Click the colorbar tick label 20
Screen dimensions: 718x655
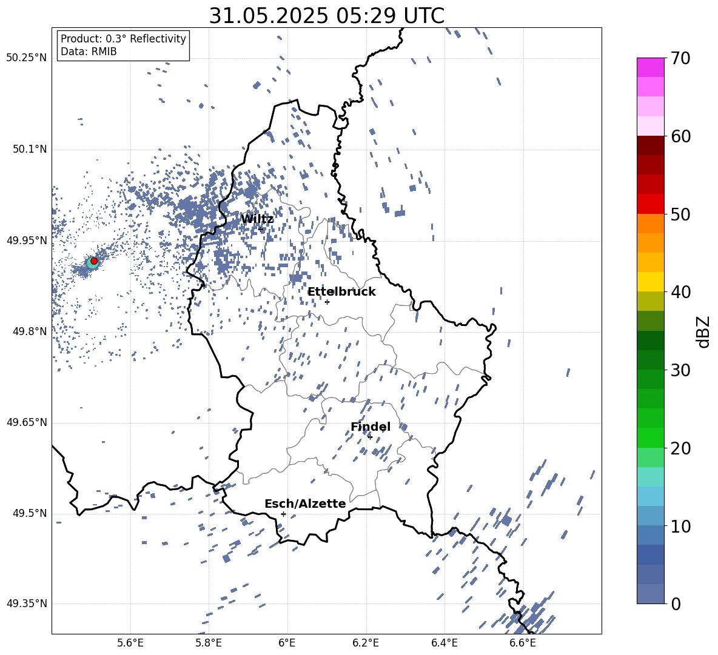point(680,448)
